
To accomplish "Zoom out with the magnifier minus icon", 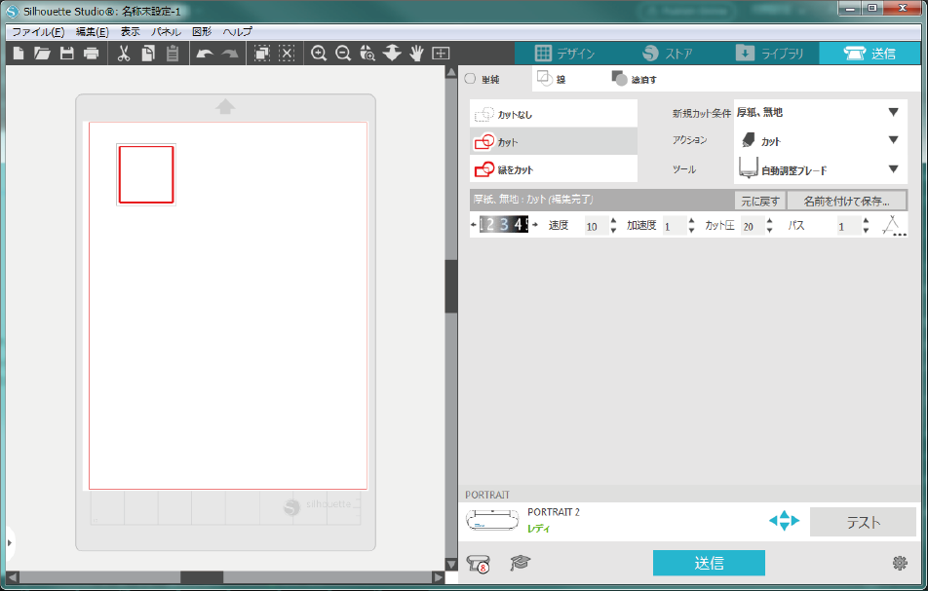I will (343, 54).
